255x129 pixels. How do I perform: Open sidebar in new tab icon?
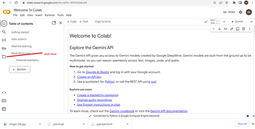(x=54, y=23)
